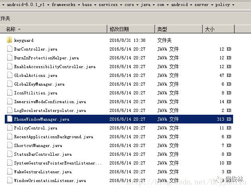Viewport: 251px width, 190px height.
Task: Select the IconUtilities.java file icon
Action: click(10, 92)
